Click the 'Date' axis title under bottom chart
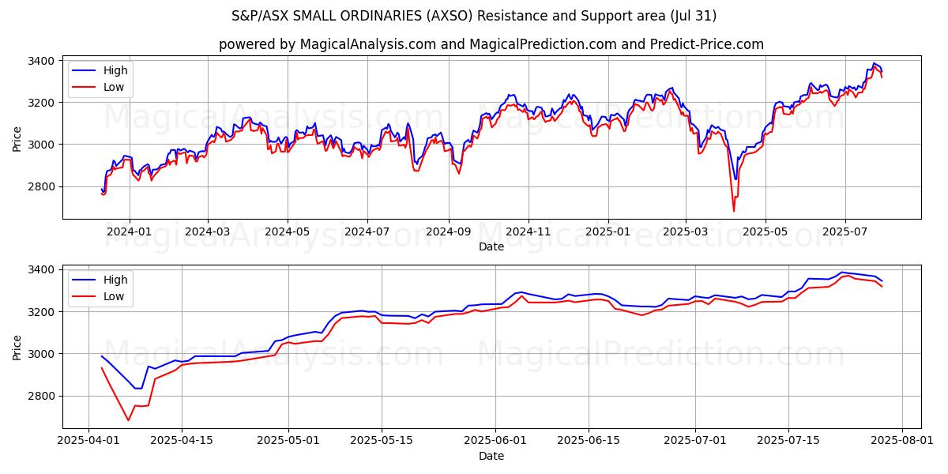The width and height of the screenshot is (948, 474). point(491,456)
